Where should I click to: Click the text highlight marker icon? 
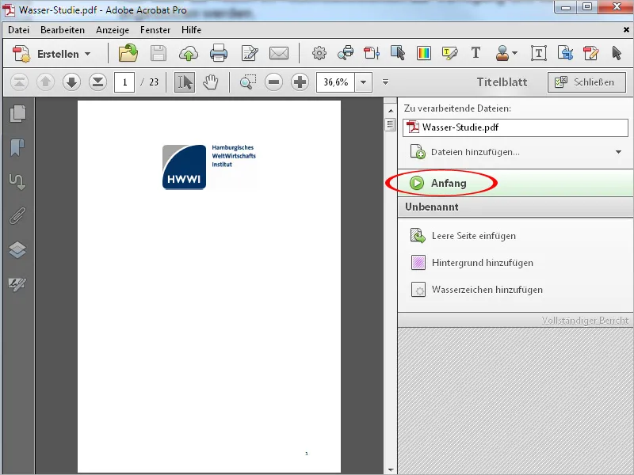point(449,53)
